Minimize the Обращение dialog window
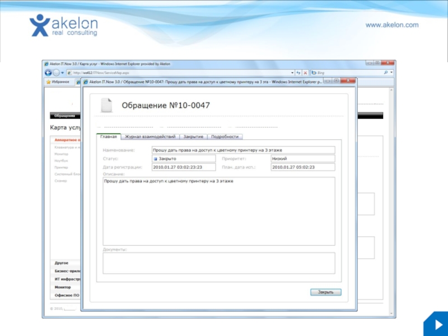Image resolution: width=448 pixels, height=336 pixels. point(328,81)
